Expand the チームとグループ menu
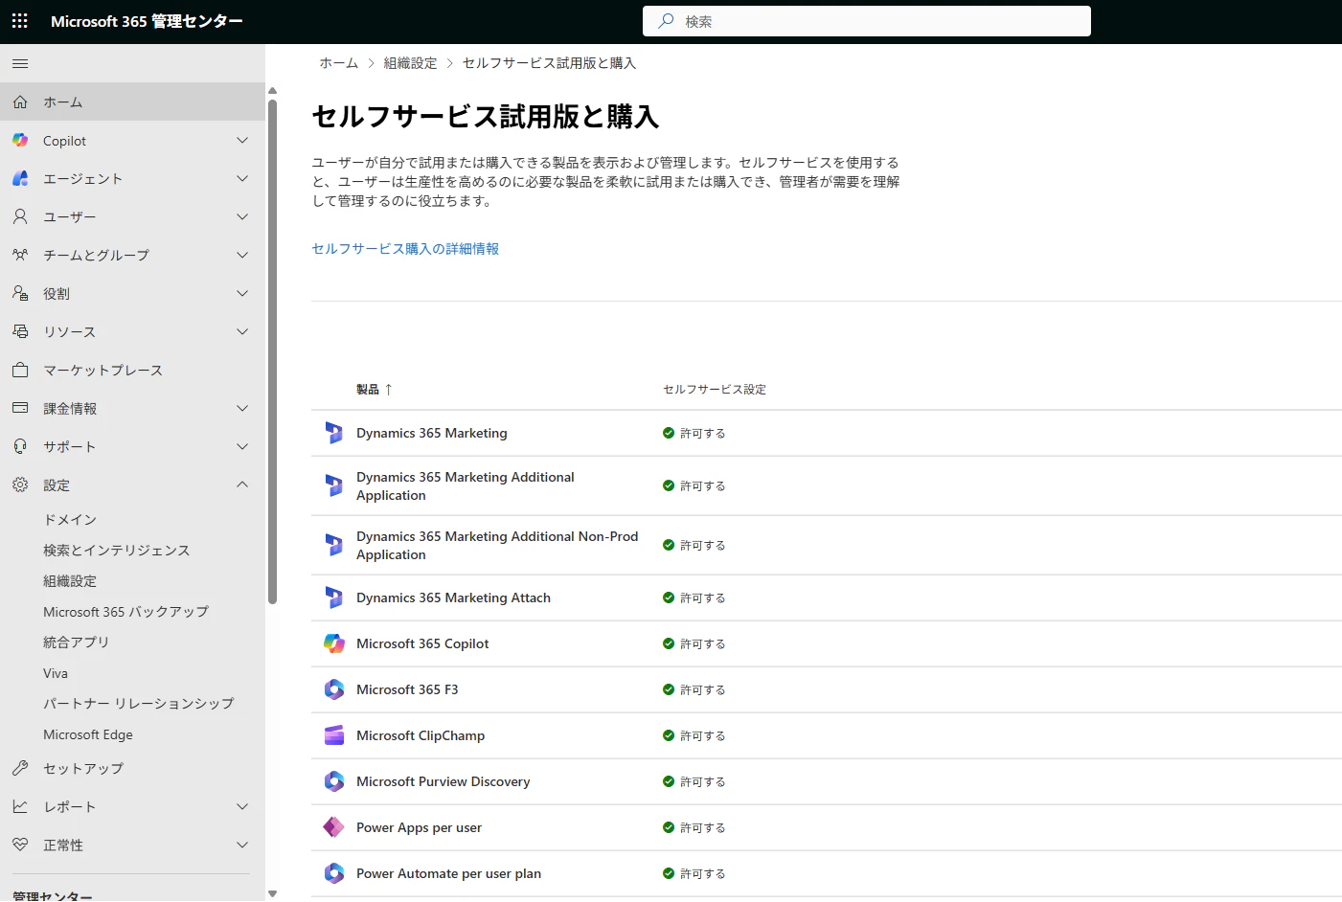1342x902 pixels. pyautogui.click(x=242, y=255)
